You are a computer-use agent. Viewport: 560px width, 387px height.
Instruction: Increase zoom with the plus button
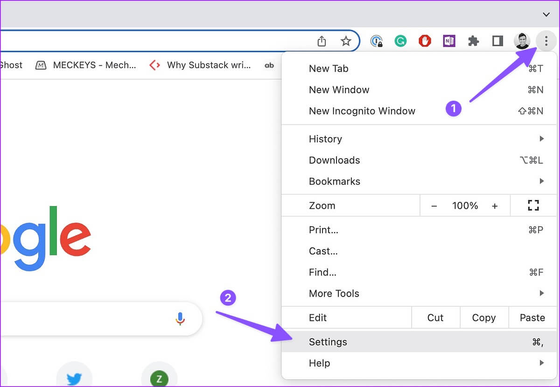click(495, 206)
